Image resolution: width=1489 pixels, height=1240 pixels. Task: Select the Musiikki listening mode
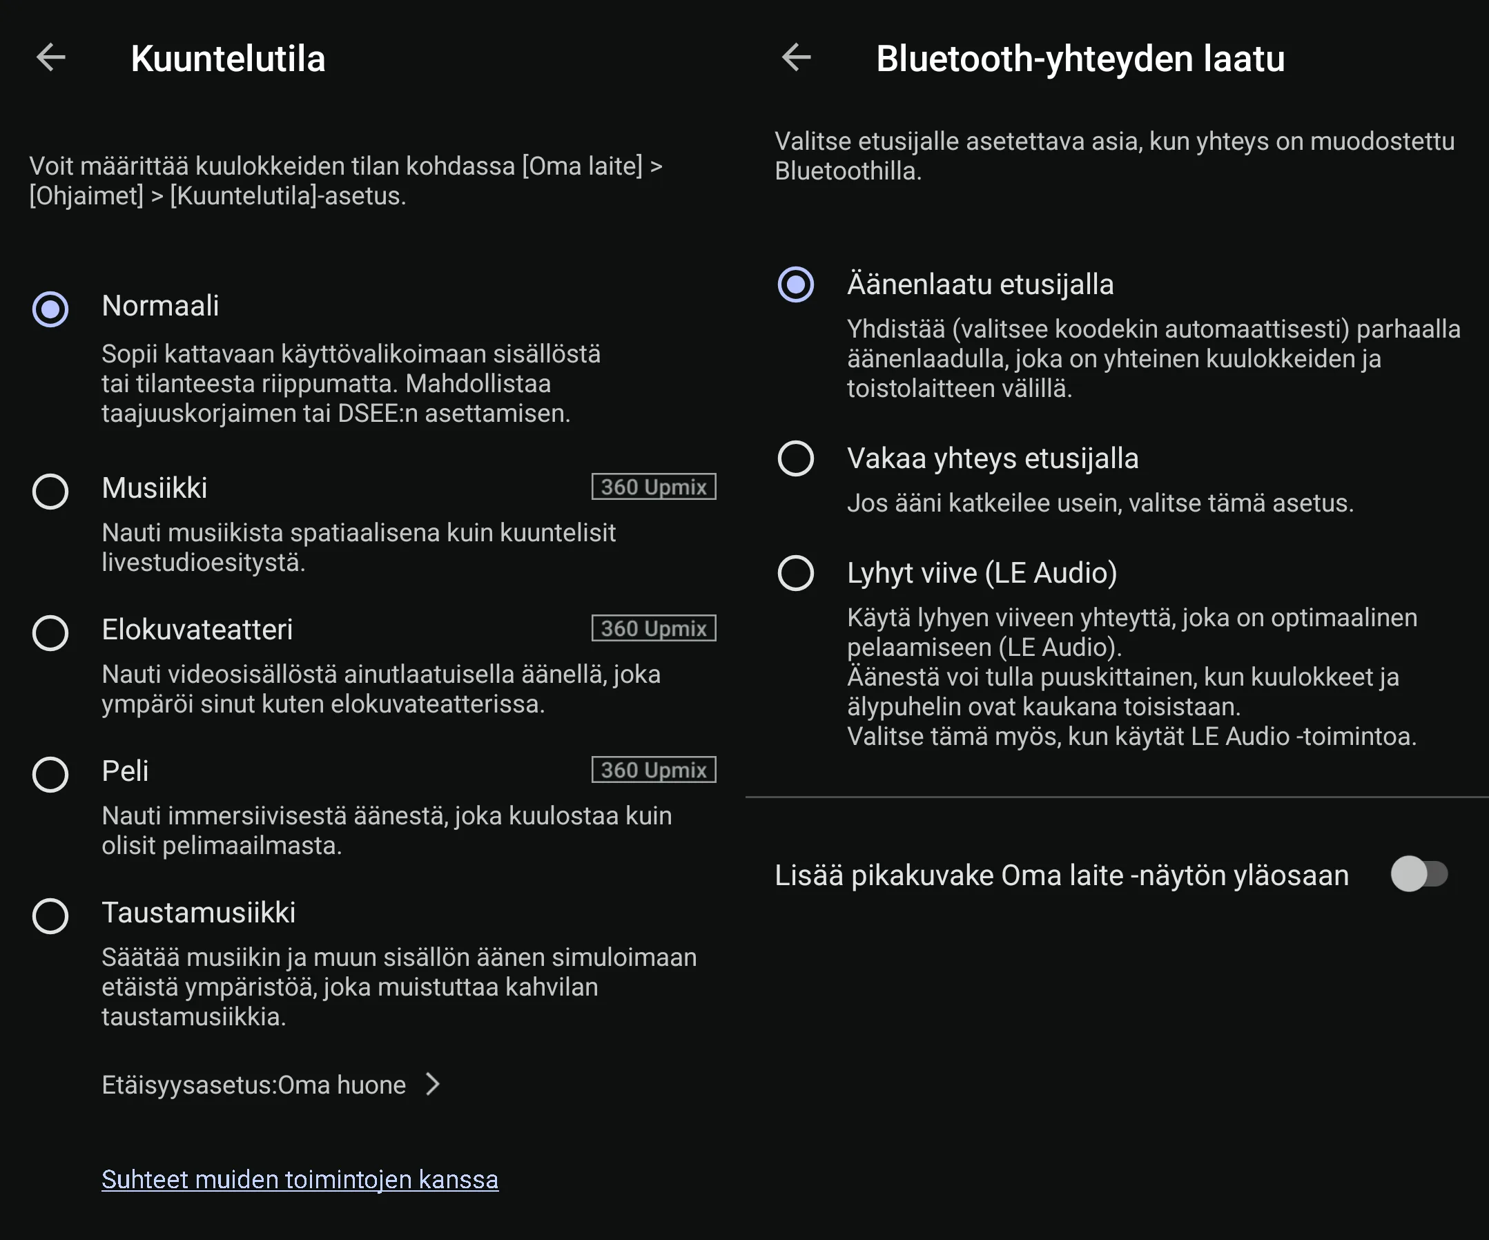click(50, 491)
